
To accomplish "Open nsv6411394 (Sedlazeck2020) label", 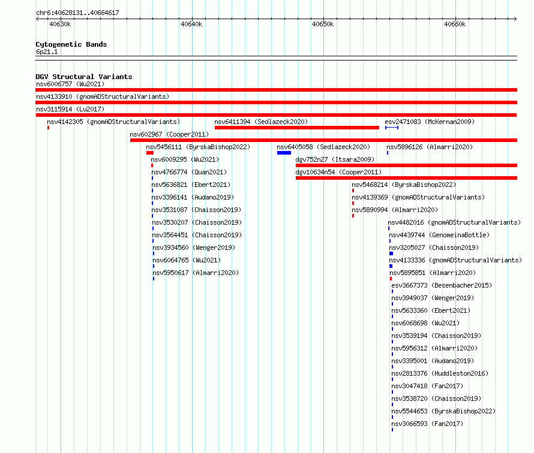I will 261,122.
